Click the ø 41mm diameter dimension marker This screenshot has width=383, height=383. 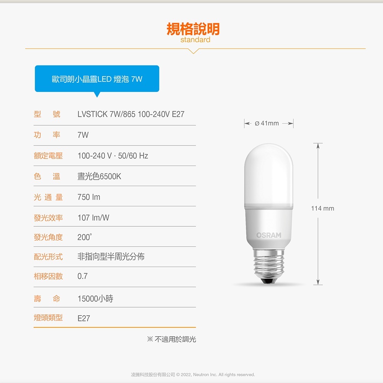pyautogui.click(x=269, y=123)
